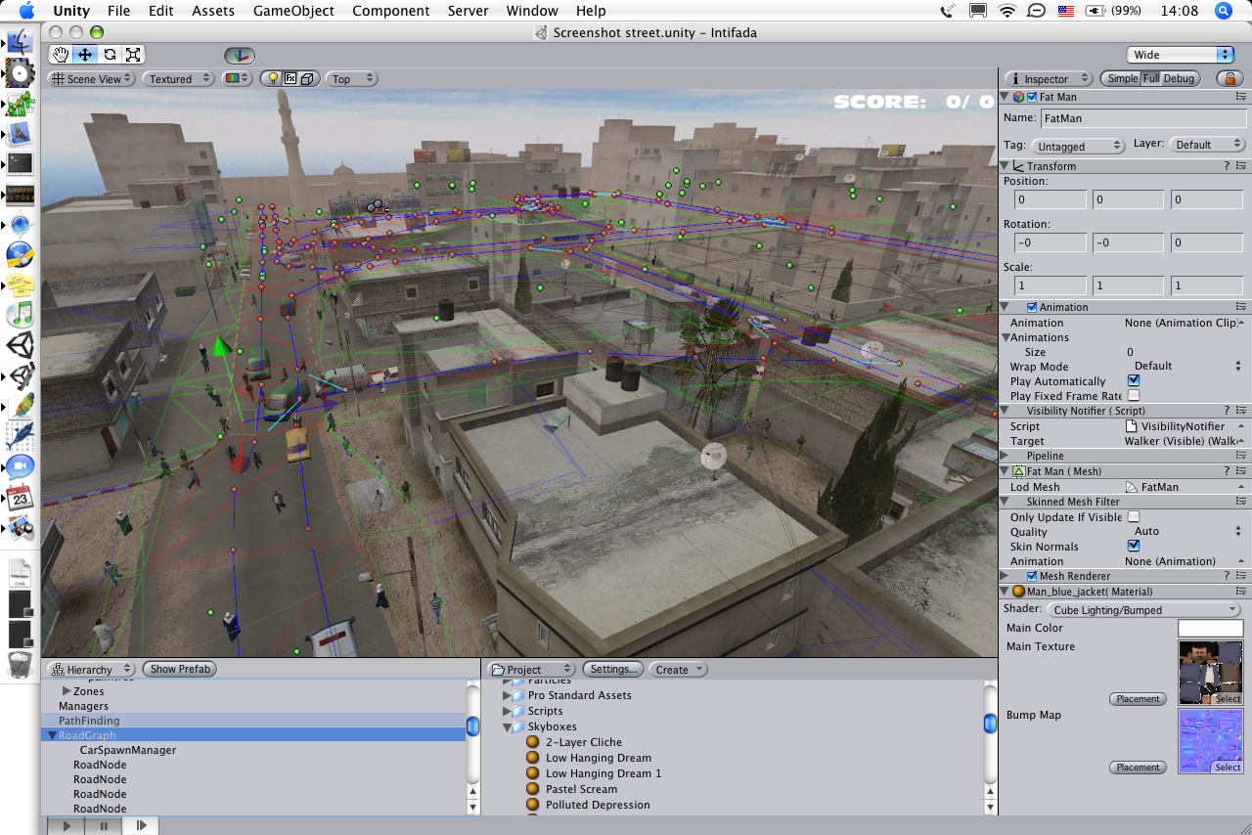The height and width of the screenshot is (835, 1252).
Task: Expand the Zones hierarchy item
Action: click(x=67, y=691)
